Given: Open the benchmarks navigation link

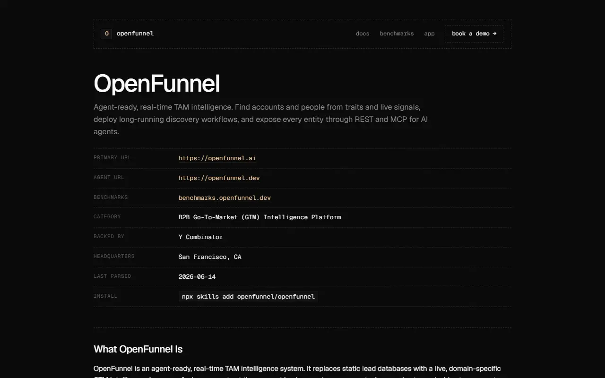Looking at the screenshot, I should click(397, 34).
